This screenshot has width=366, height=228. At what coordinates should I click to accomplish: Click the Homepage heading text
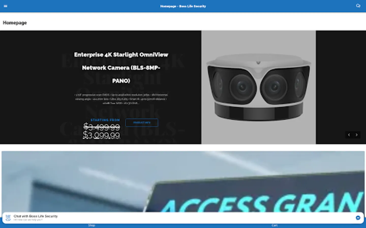click(15, 23)
